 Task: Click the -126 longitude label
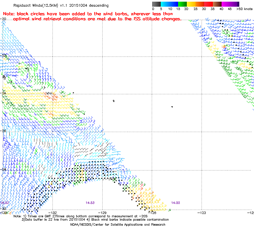[152, 213]
